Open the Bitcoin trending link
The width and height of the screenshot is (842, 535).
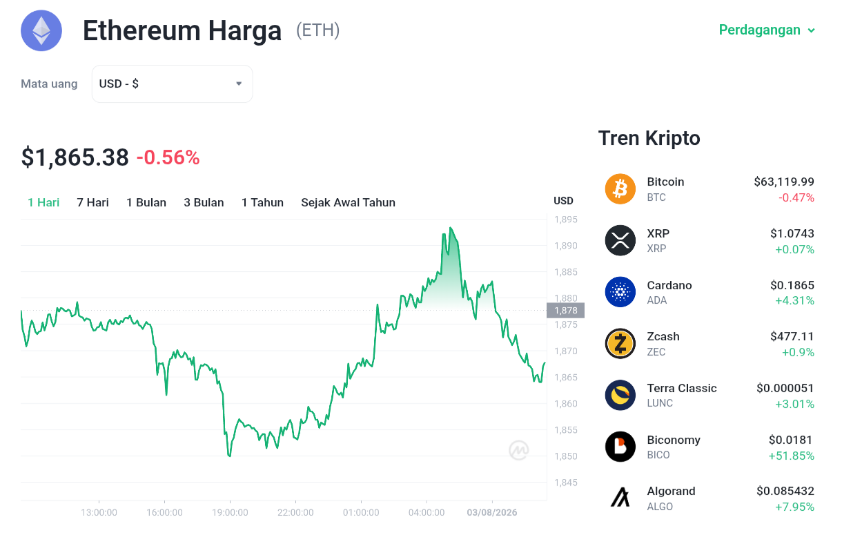[709, 189]
